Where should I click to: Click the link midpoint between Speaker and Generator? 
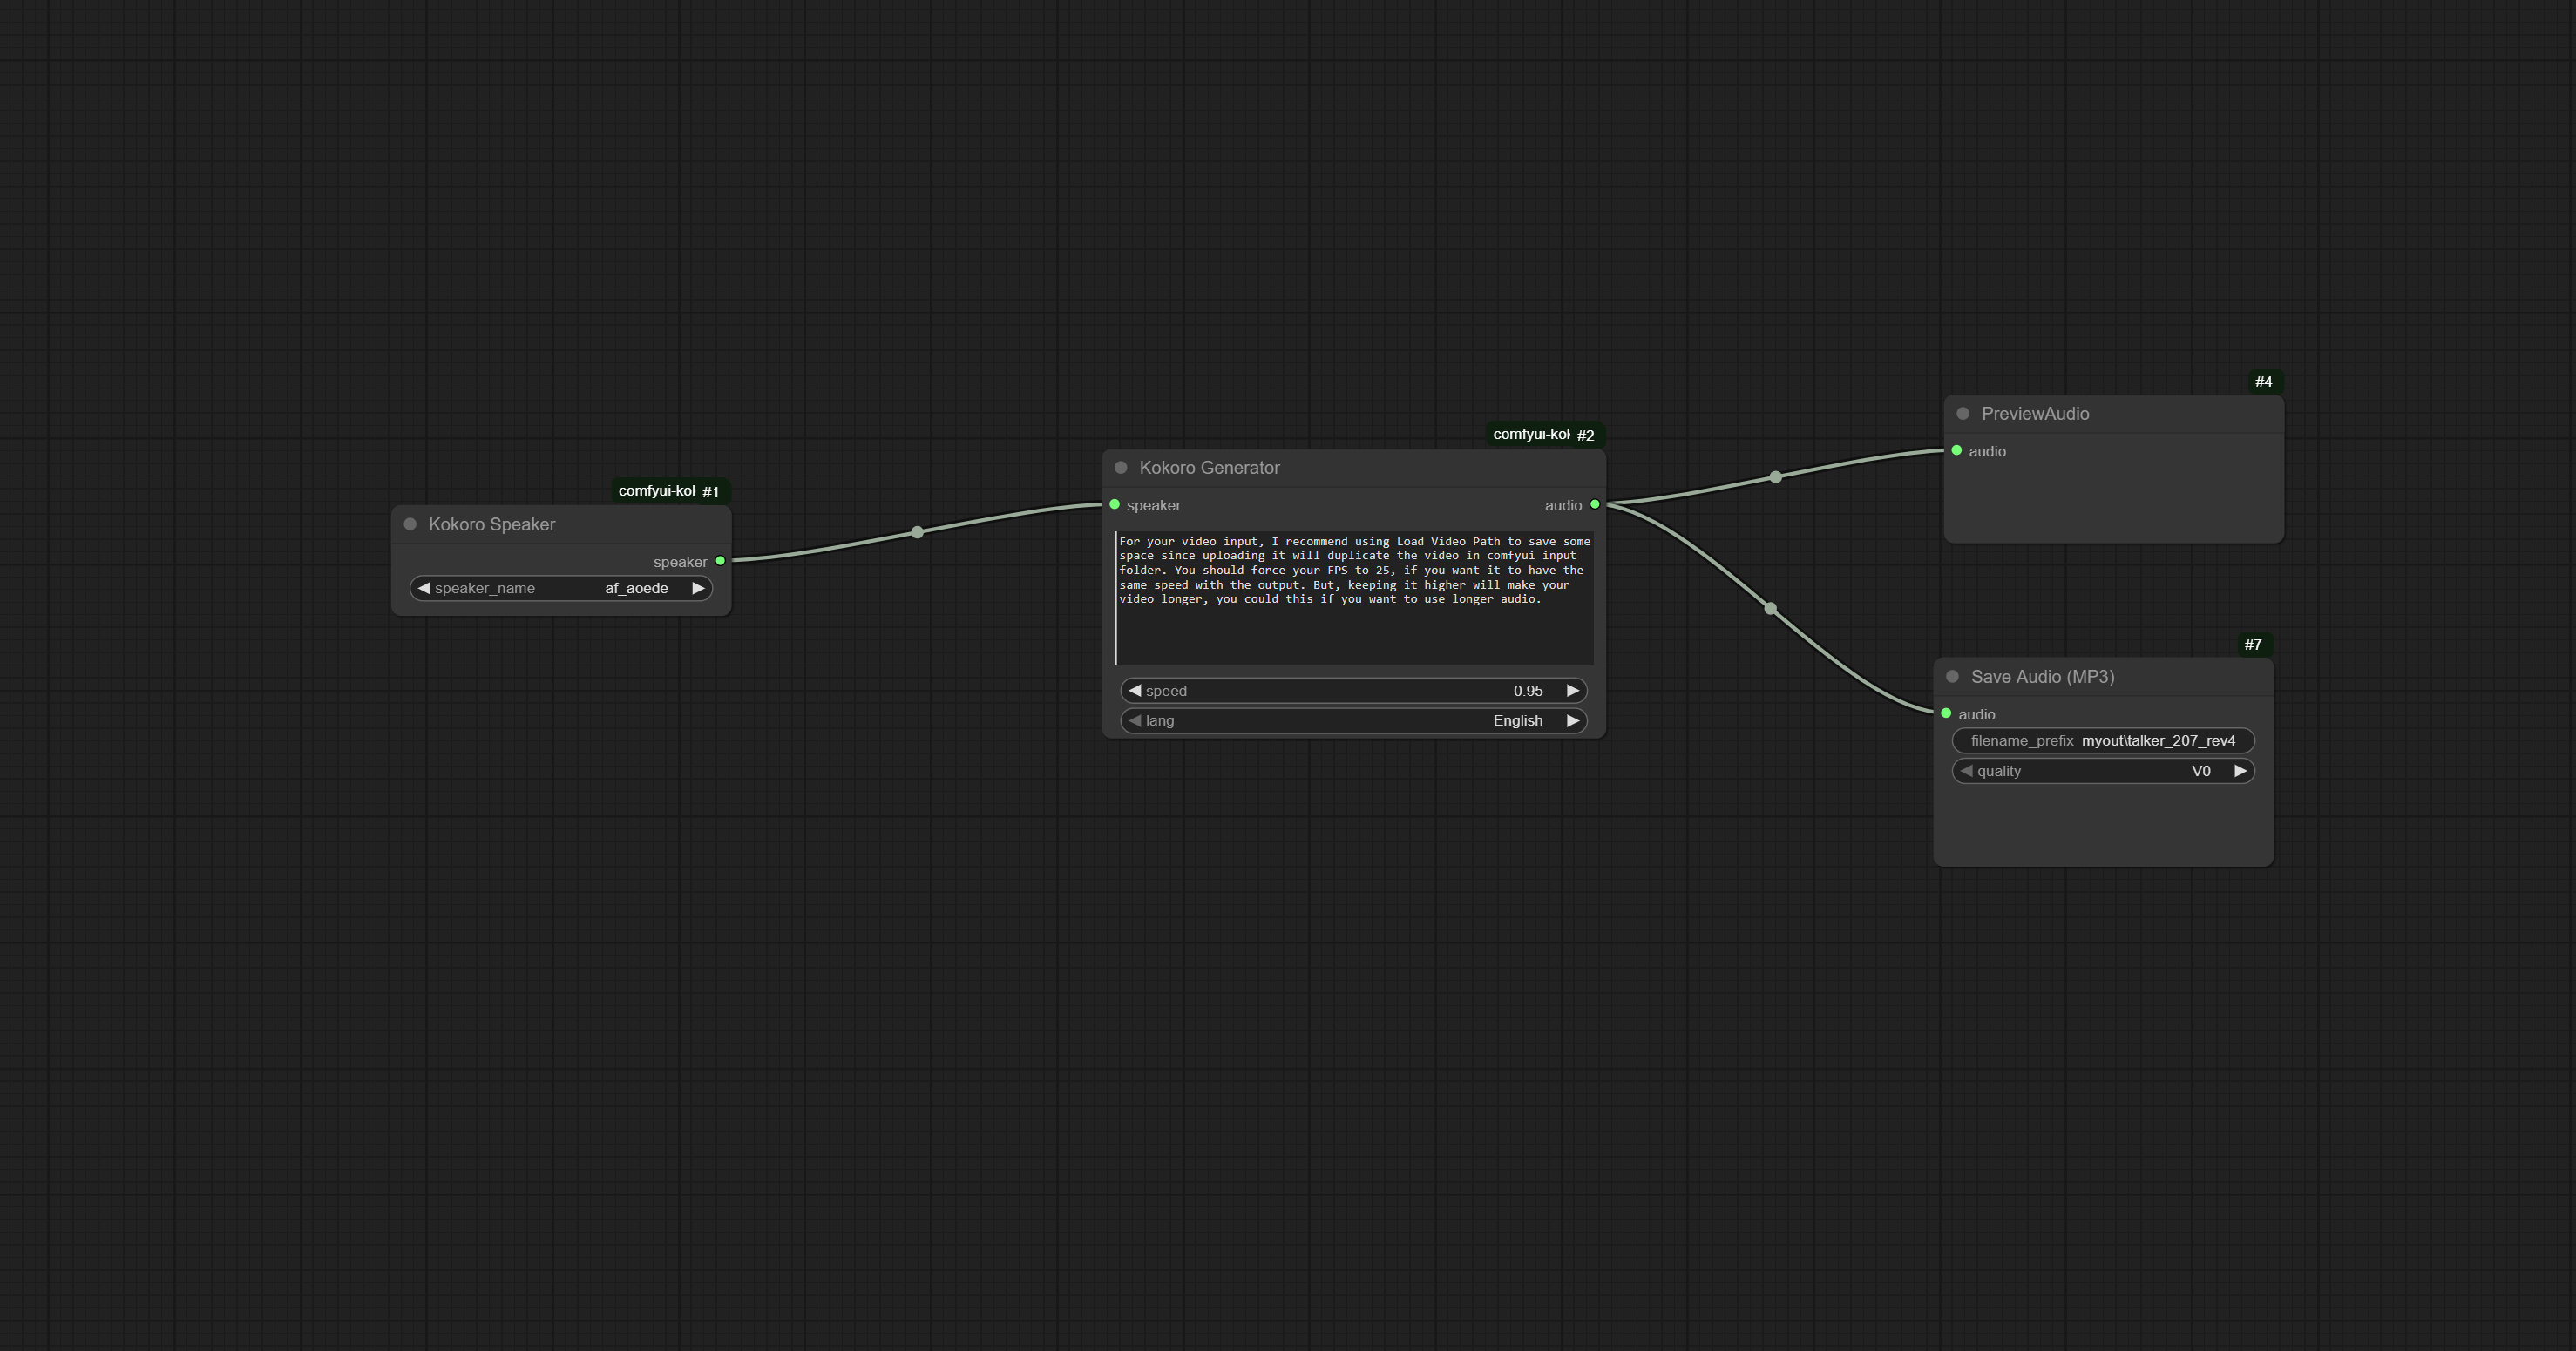pyautogui.click(x=917, y=532)
